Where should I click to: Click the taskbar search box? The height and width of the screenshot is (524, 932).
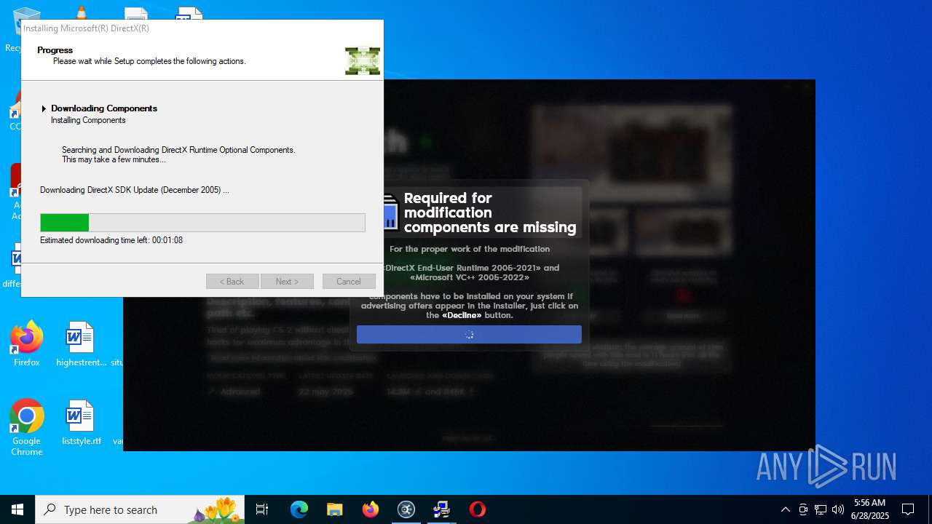coord(141,509)
